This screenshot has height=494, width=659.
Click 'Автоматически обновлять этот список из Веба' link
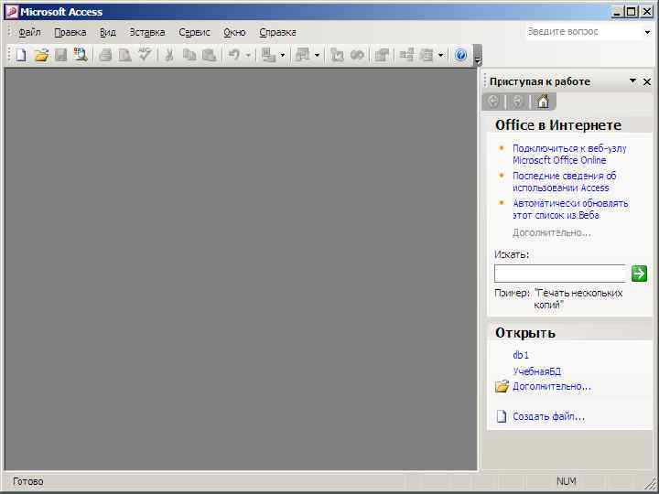[570, 209]
